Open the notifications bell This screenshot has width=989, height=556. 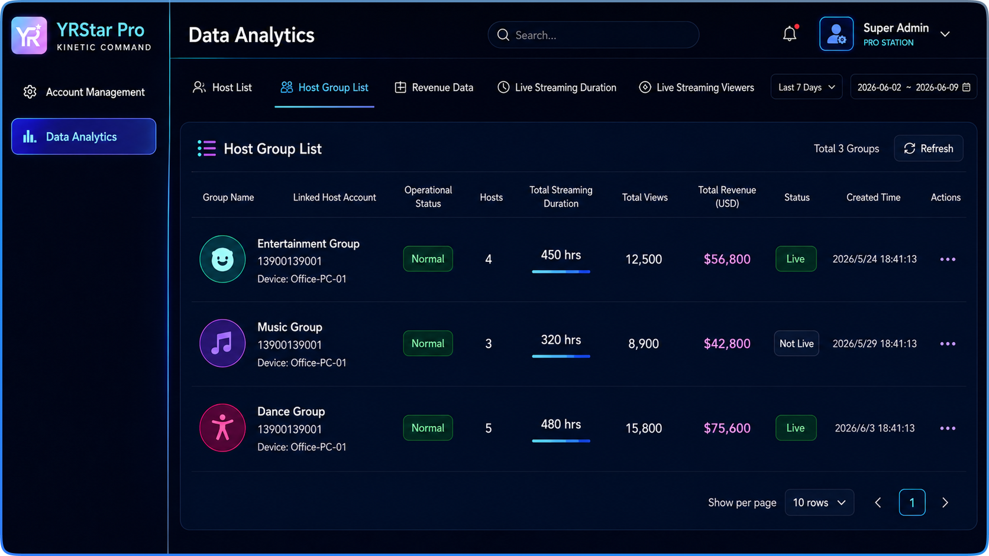[790, 34]
